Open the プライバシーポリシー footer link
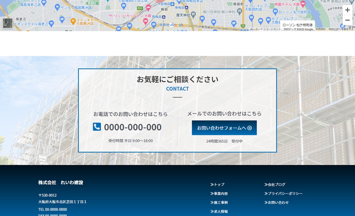Viewport: 355px width, 216px height. coord(283,194)
